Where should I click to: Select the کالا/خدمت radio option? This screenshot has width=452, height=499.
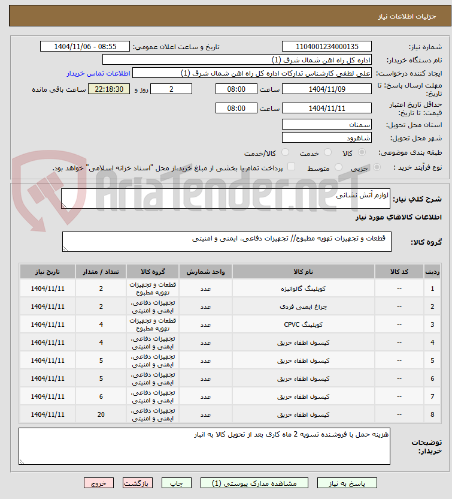(285, 152)
